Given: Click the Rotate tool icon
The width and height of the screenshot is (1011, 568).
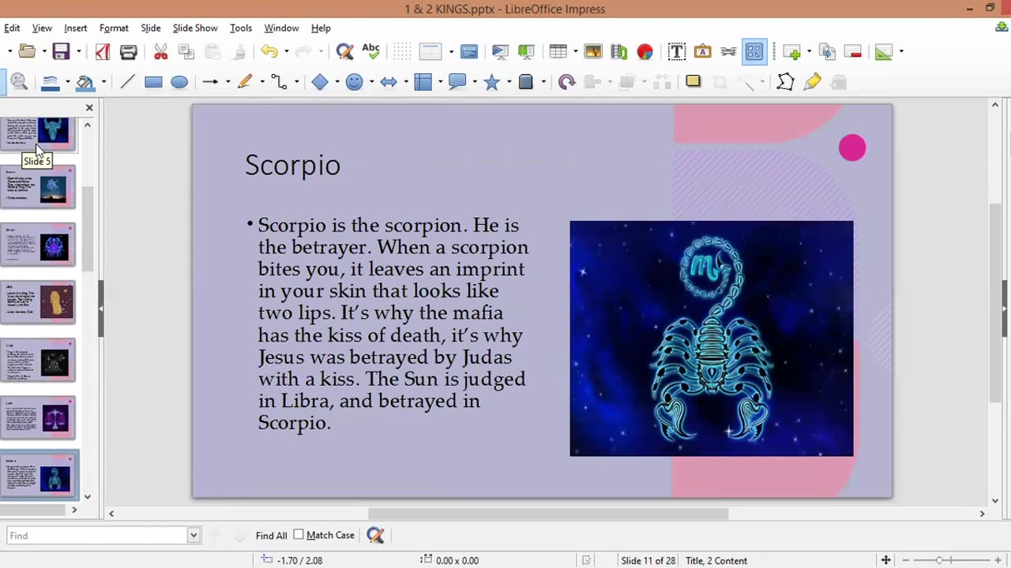Looking at the screenshot, I should (566, 82).
